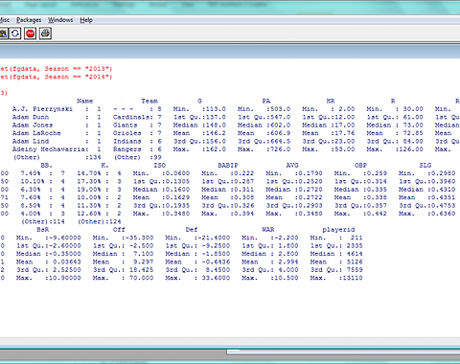Click the Def column header
460x364 pixels.
192,229
